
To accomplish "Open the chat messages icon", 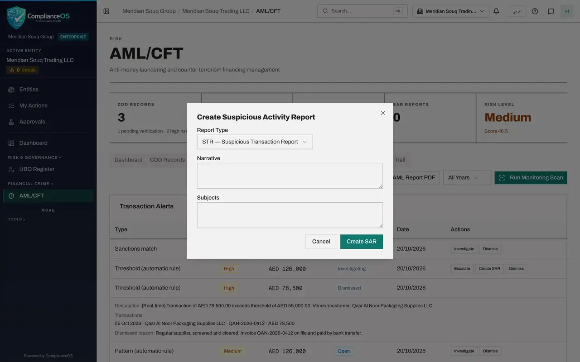I will 551,11.
